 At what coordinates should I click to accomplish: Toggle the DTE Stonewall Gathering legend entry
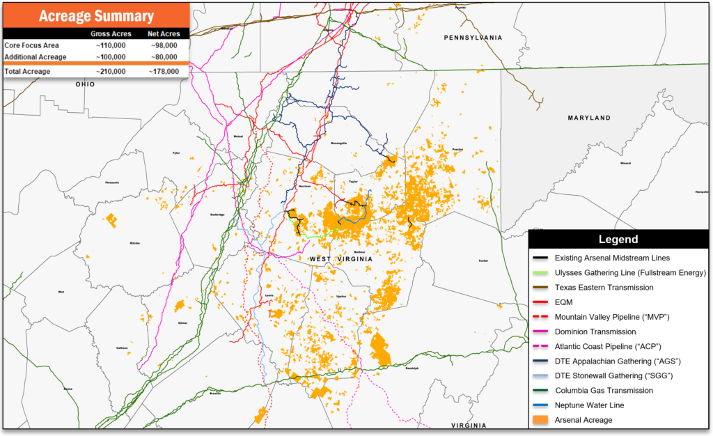[540, 375]
